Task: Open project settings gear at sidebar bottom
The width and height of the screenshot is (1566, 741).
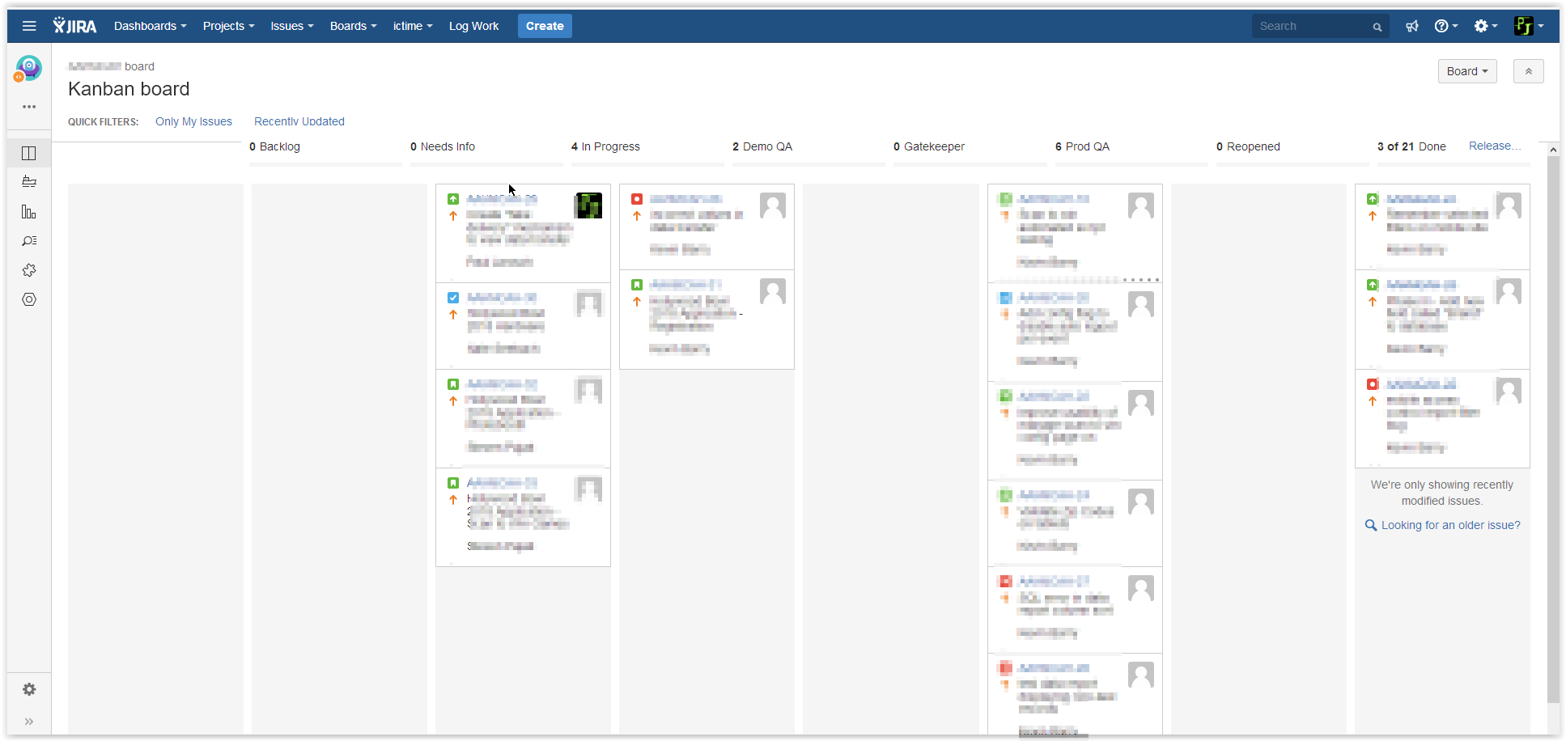Action: point(29,689)
